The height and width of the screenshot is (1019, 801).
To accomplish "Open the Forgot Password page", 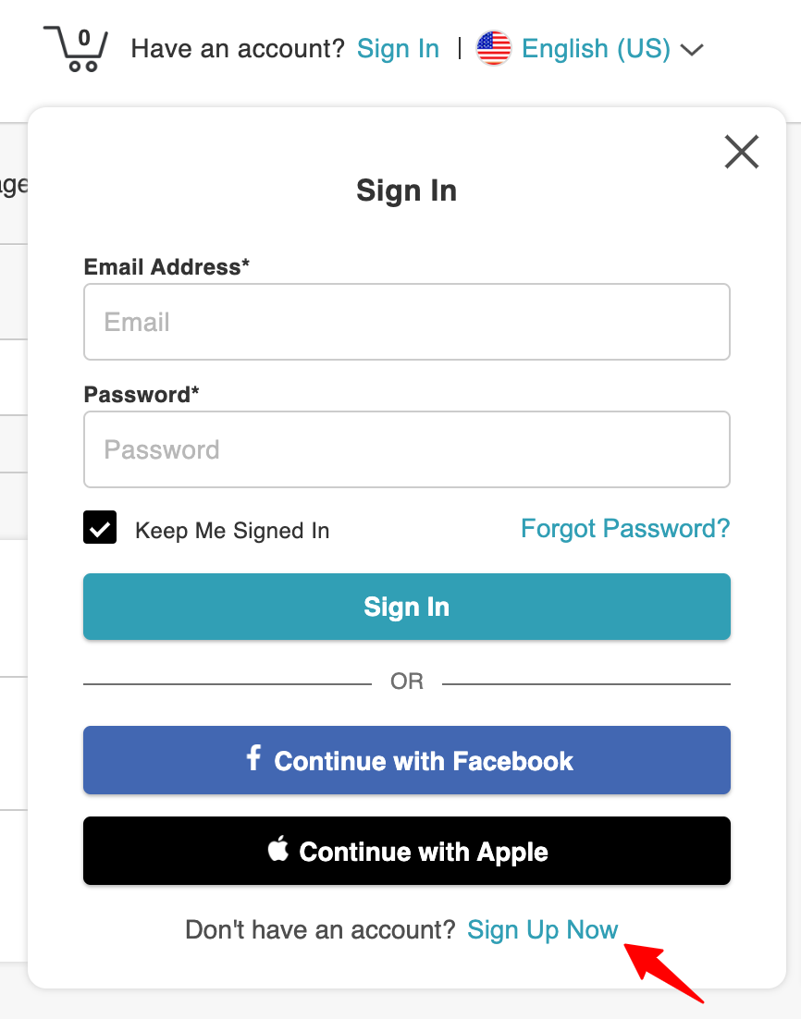I will click(x=625, y=528).
